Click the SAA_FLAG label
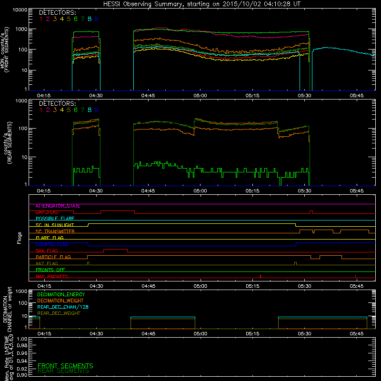The image size is (381, 381). point(47,251)
